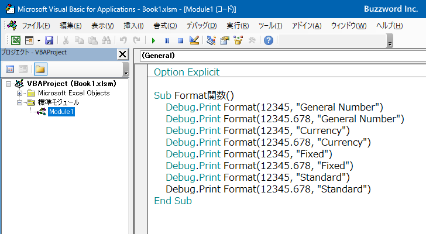Click the Insert UserForm toolbar icon
426x234 pixels.
click(x=29, y=40)
